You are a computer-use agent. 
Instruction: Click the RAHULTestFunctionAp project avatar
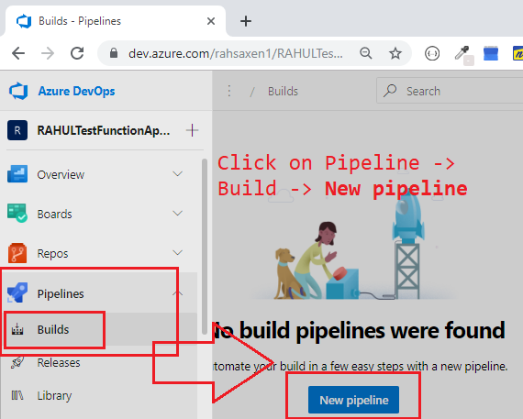coord(17,130)
